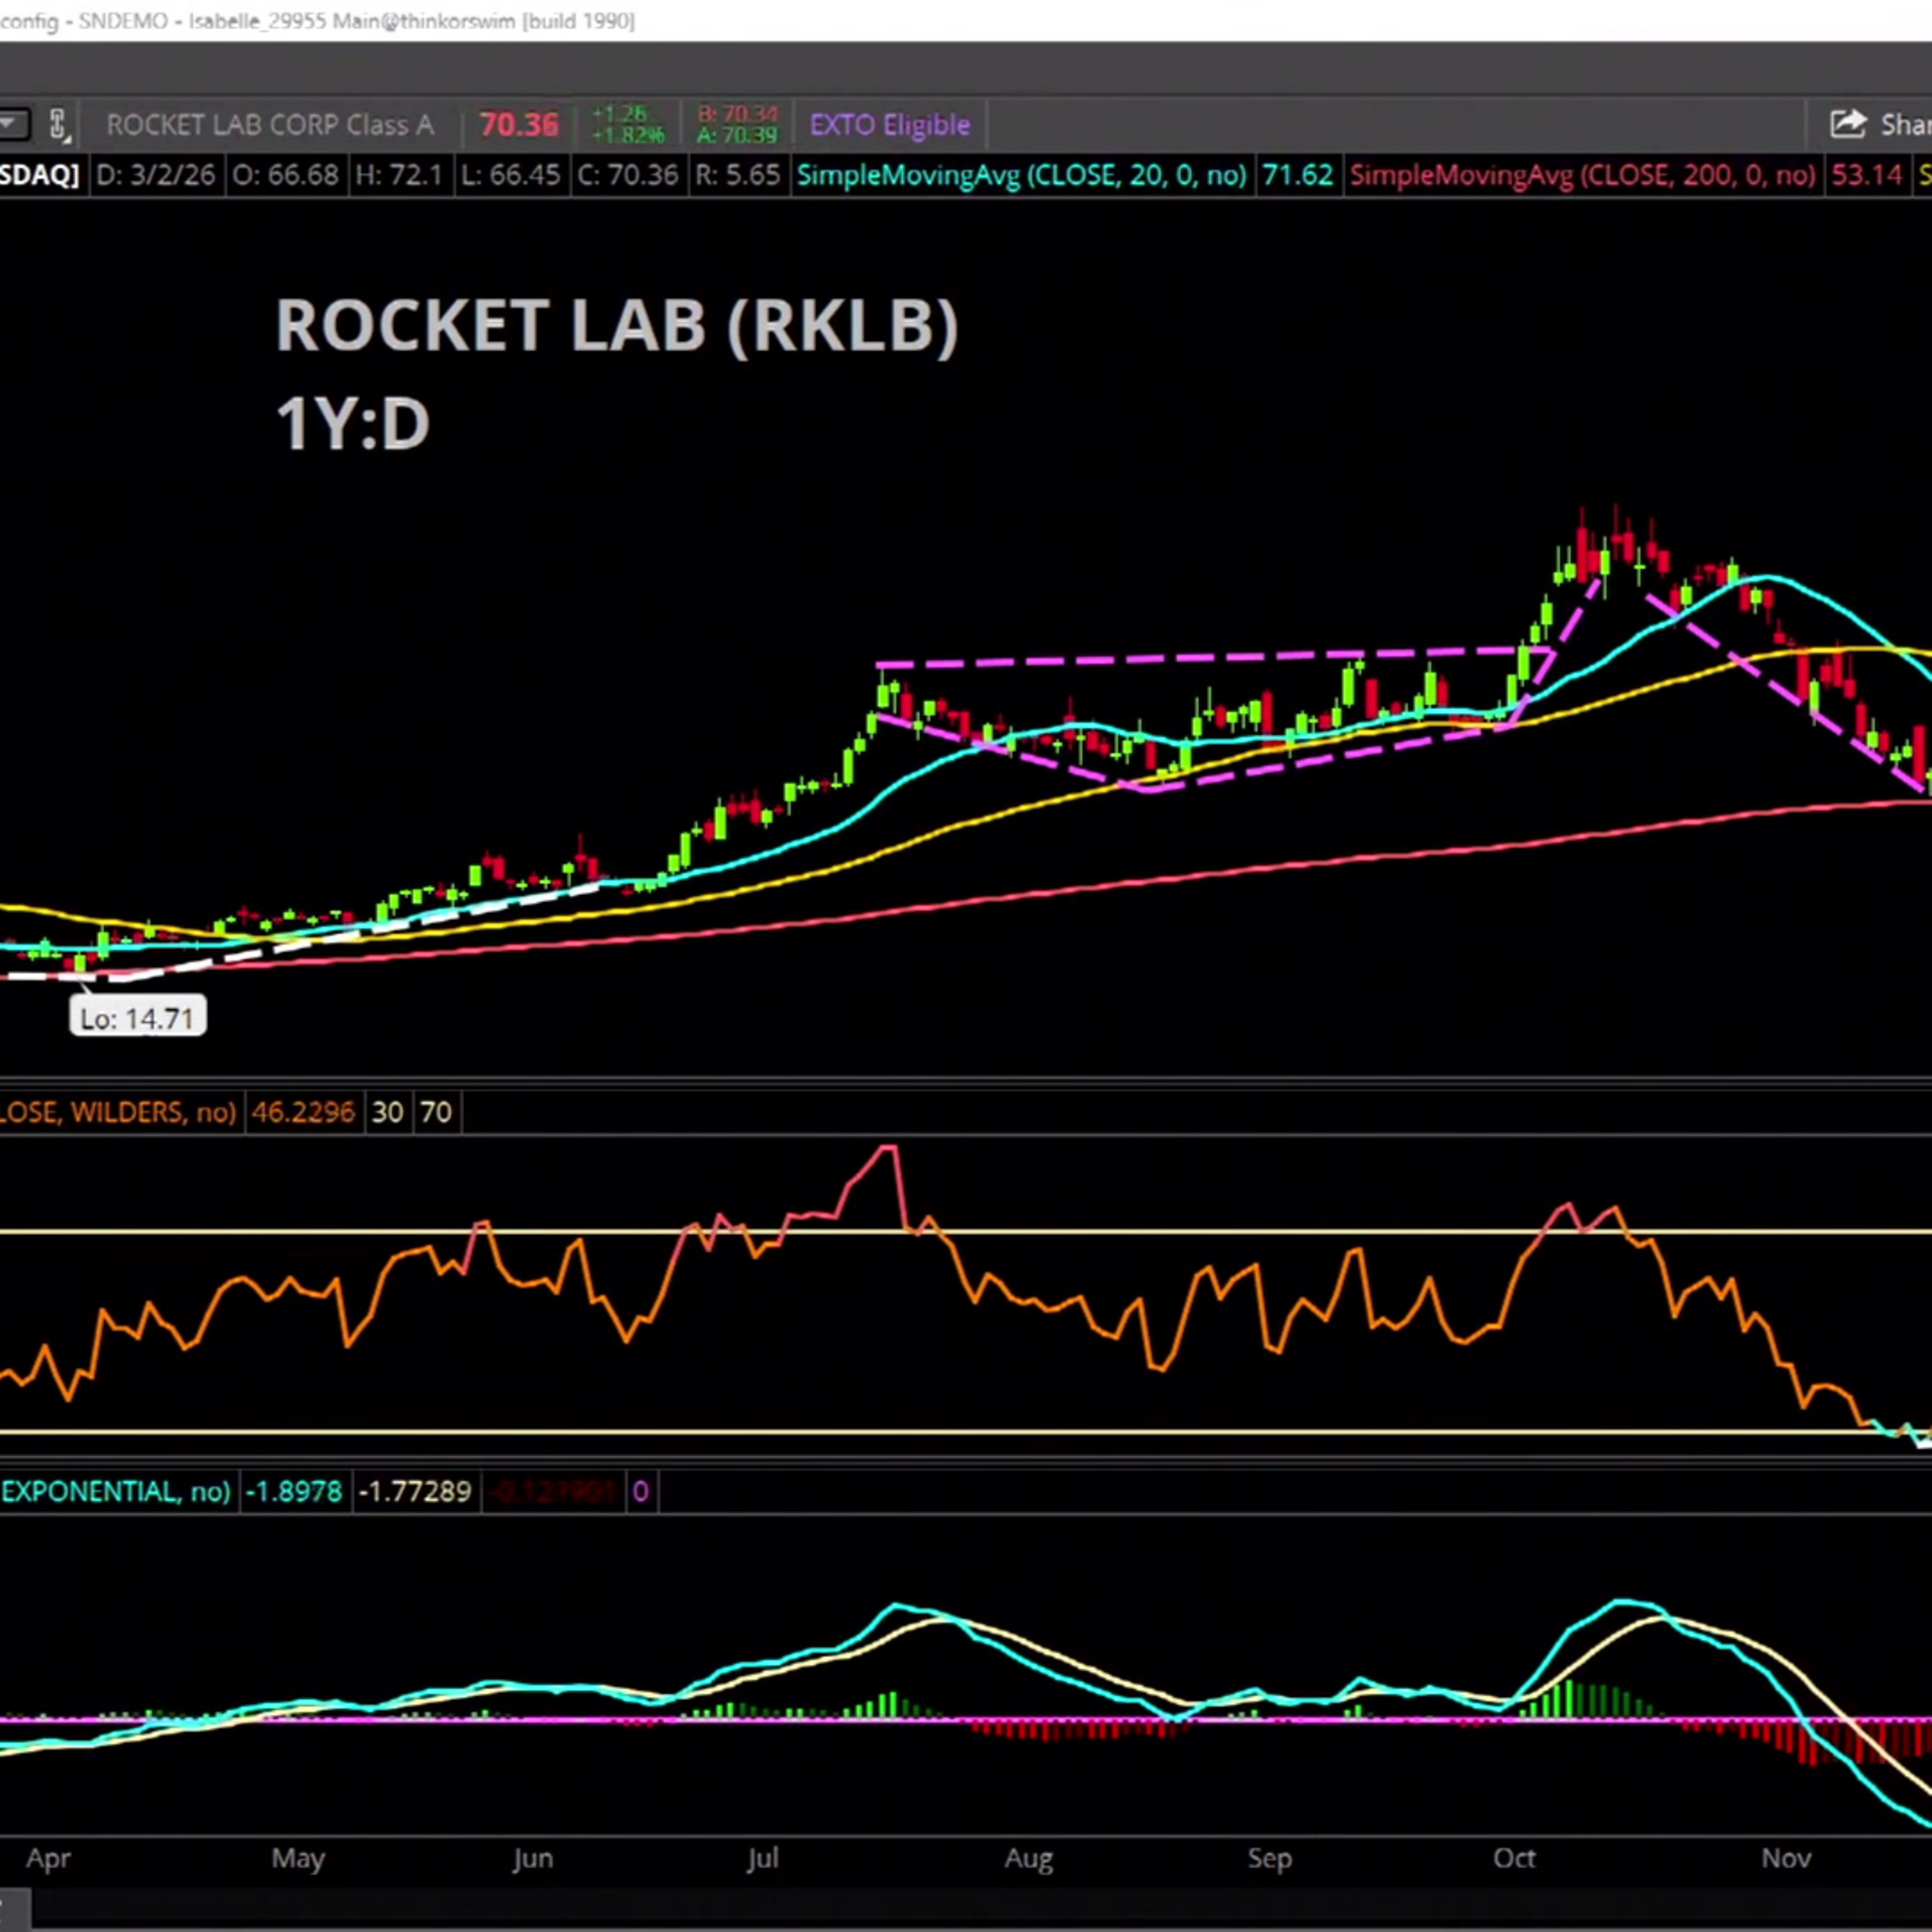Click the SimpleMovingAvg 20 study label
Screen dimensions: 1932x1932
click(x=1022, y=175)
